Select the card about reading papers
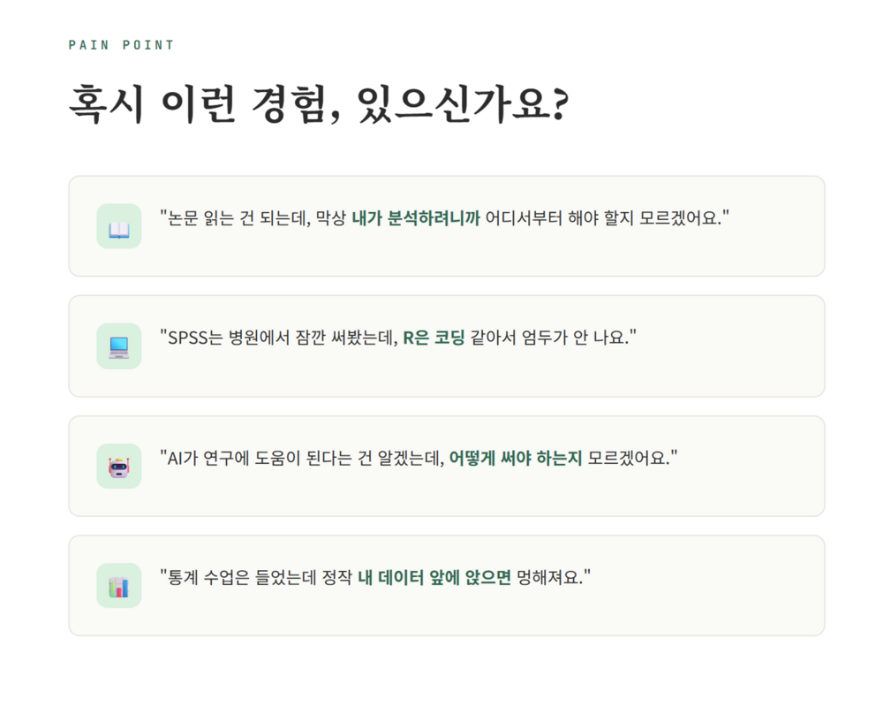This screenshot has width=883, height=707. point(447,226)
